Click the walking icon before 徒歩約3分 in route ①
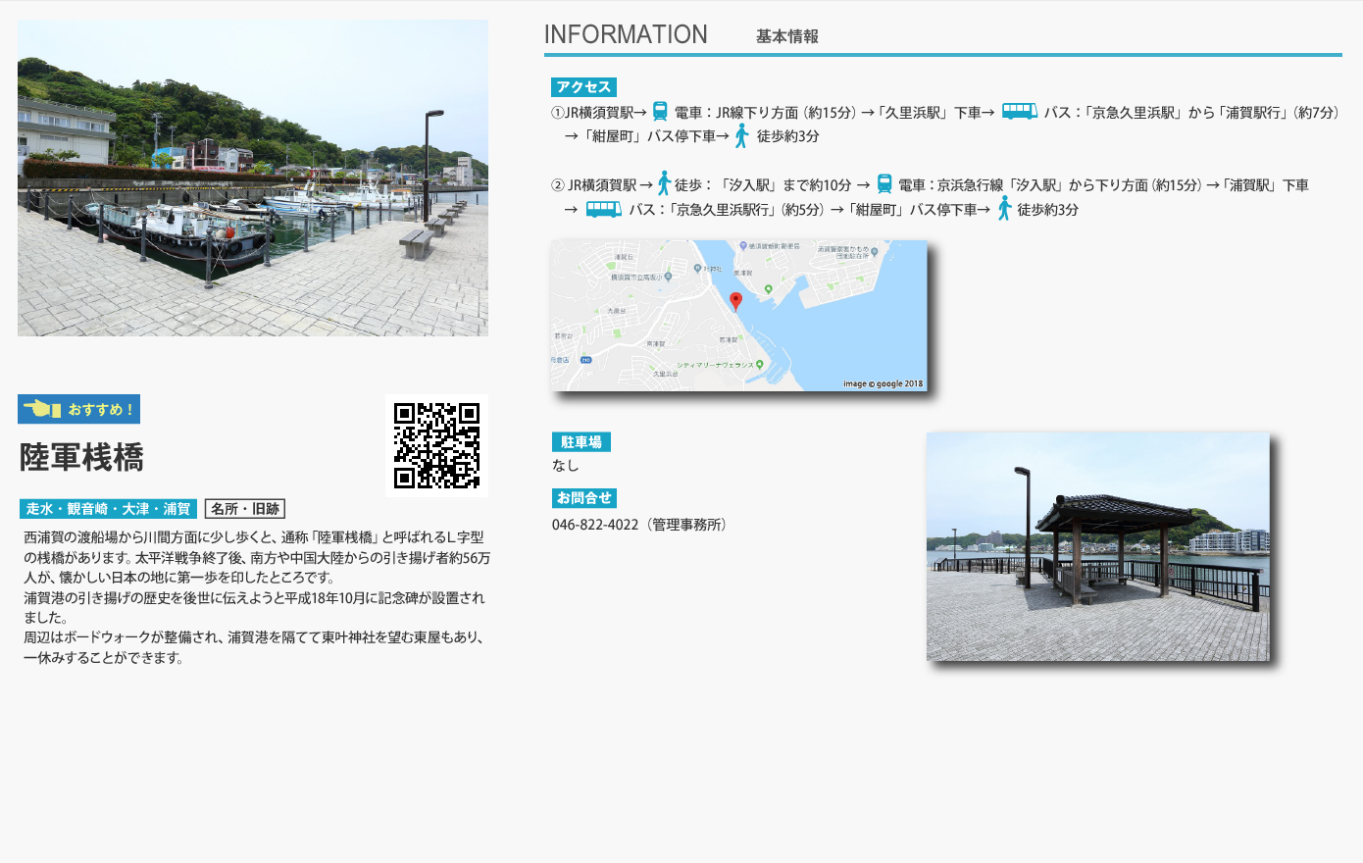Image resolution: width=1363 pixels, height=863 pixels. tap(741, 136)
